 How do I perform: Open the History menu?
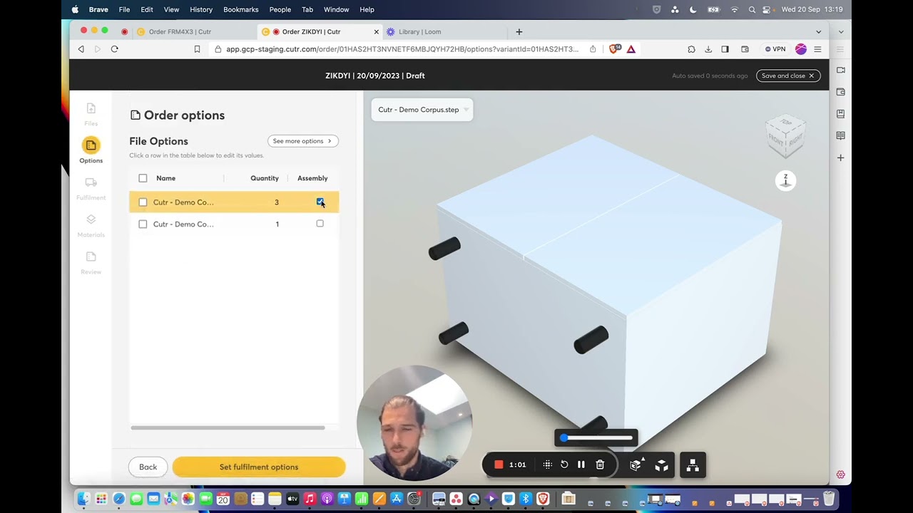(201, 9)
